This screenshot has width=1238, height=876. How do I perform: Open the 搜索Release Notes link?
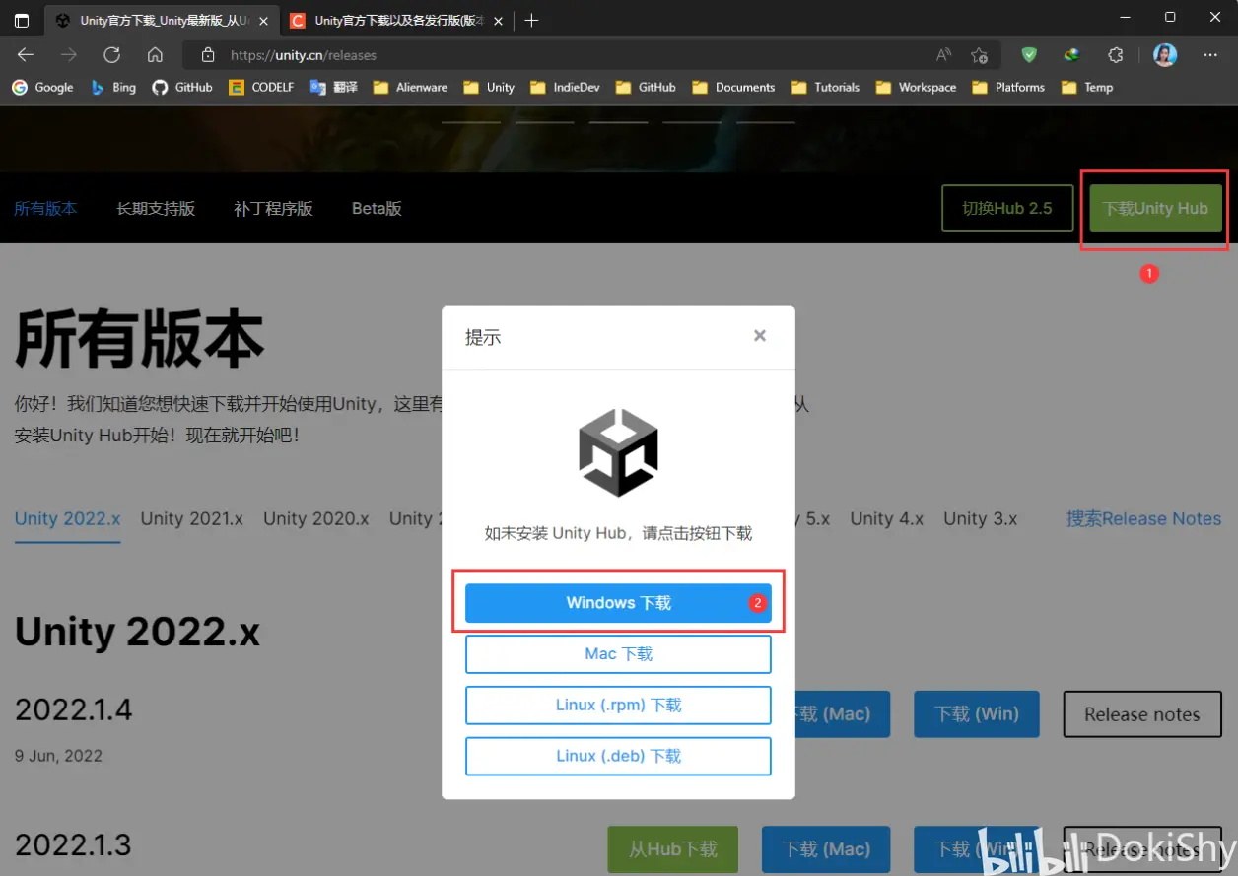coord(1144,518)
